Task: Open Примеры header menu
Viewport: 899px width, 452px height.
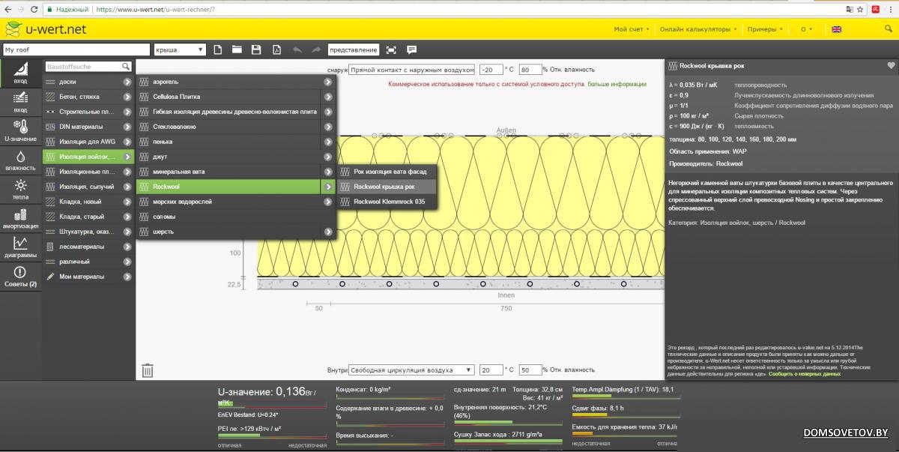Action: click(x=765, y=29)
